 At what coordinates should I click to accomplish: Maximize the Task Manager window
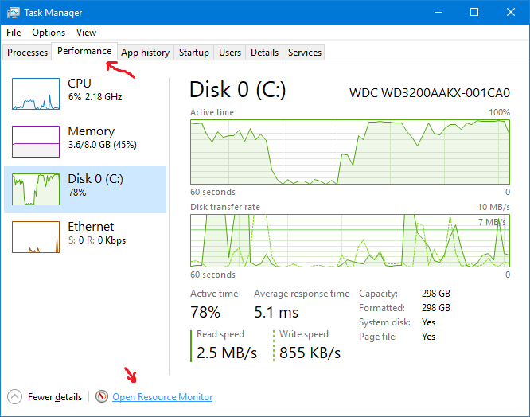tap(474, 13)
